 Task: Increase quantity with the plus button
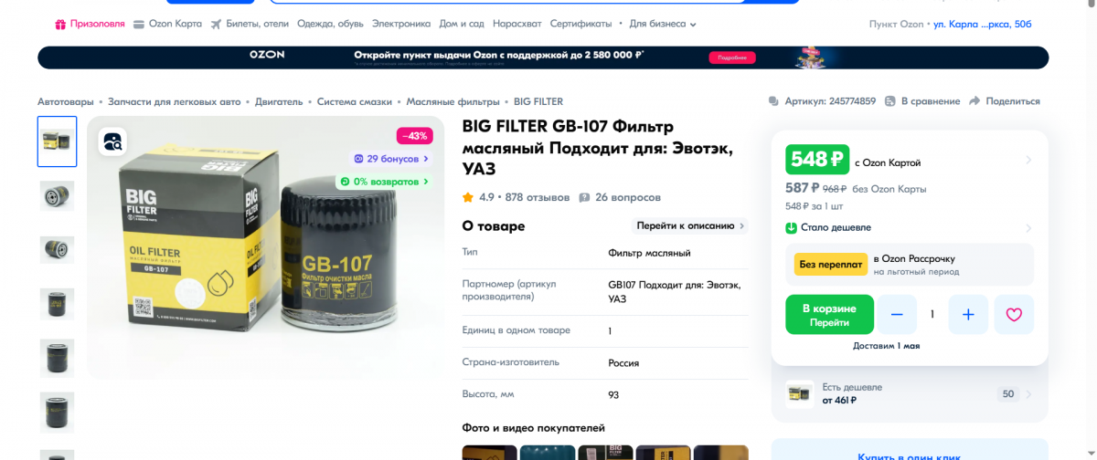[x=968, y=315]
